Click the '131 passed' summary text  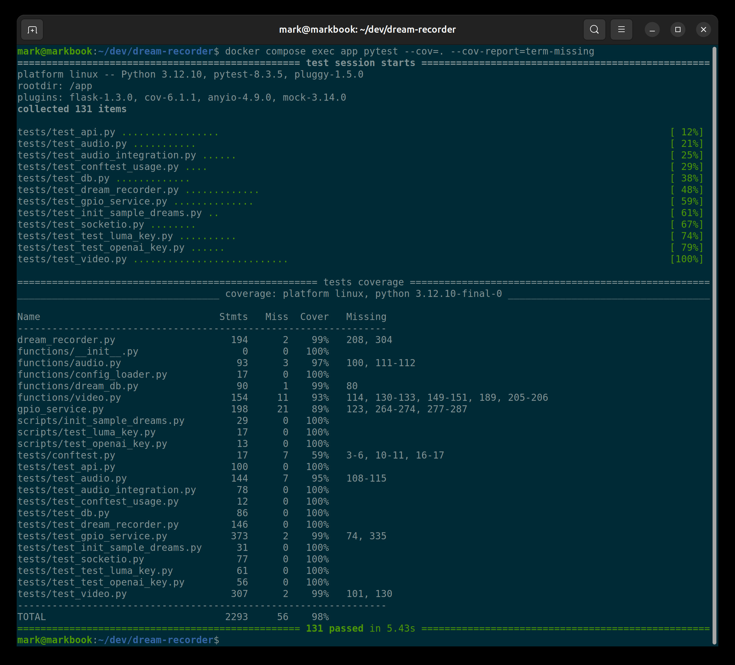pos(334,628)
